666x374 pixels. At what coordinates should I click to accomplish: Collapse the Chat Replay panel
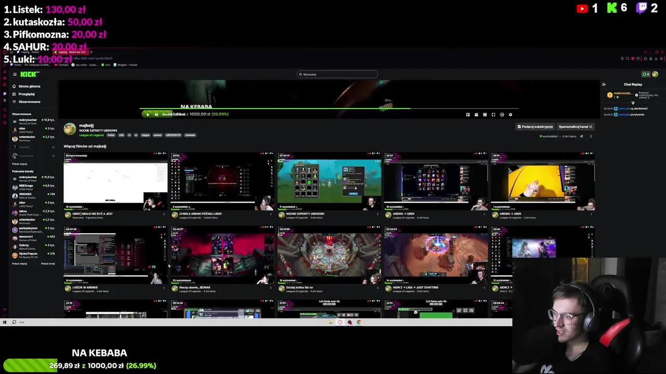click(604, 84)
